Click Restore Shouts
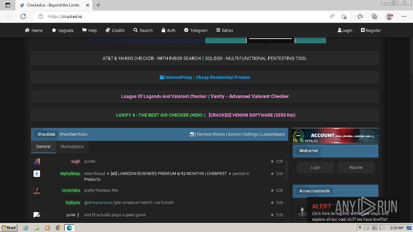413x232 pixels. [x=211, y=134]
